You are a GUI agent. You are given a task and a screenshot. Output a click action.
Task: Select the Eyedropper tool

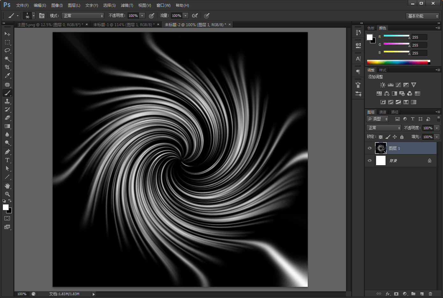click(7, 75)
